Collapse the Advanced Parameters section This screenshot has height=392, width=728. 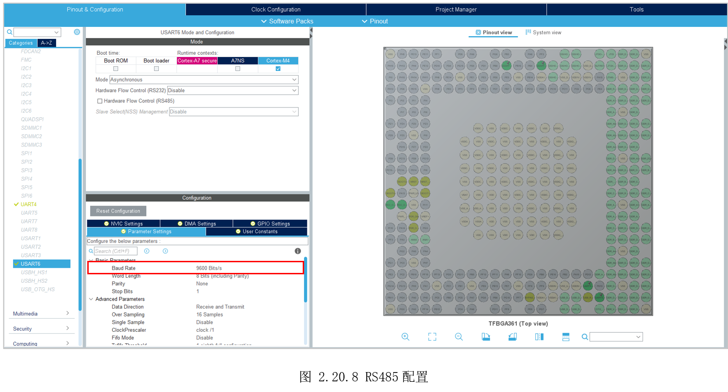click(x=91, y=299)
